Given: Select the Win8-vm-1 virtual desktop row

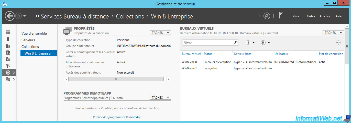Looking at the screenshot, I should (x=262, y=68).
